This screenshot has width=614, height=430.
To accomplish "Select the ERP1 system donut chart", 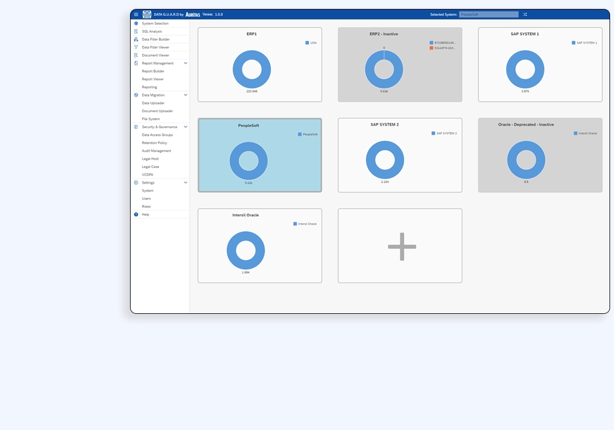I will click(252, 69).
